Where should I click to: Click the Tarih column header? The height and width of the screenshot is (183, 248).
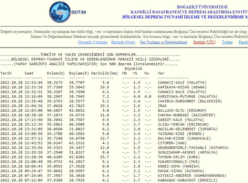coord(6,73)
